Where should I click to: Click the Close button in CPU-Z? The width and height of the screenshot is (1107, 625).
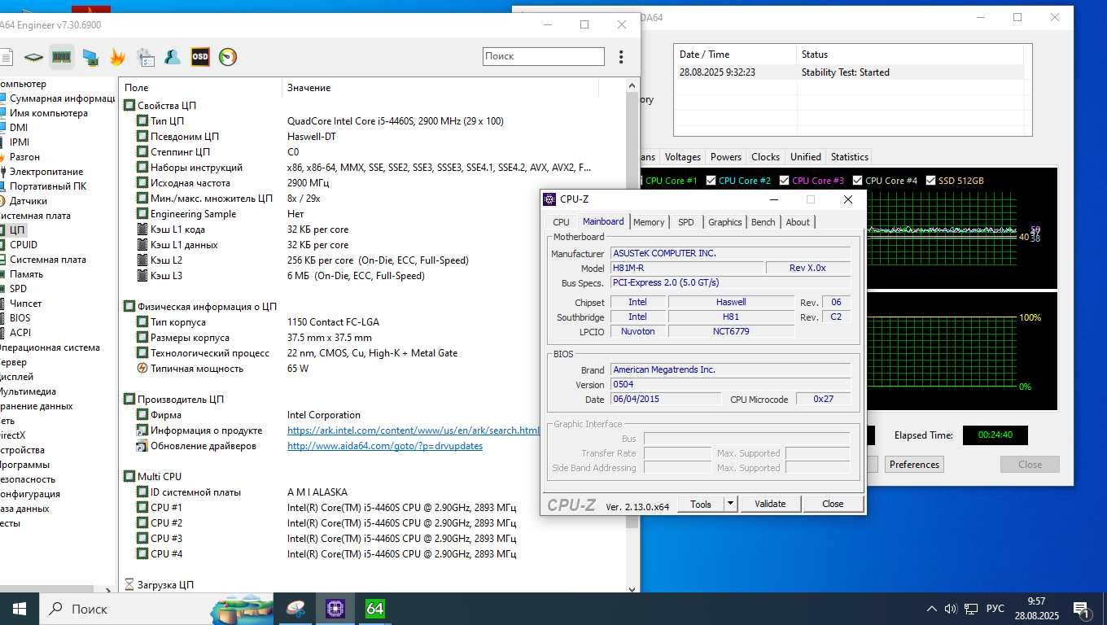coord(833,504)
